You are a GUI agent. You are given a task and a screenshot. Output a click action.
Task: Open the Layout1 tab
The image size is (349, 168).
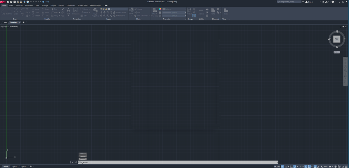coord(14,167)
